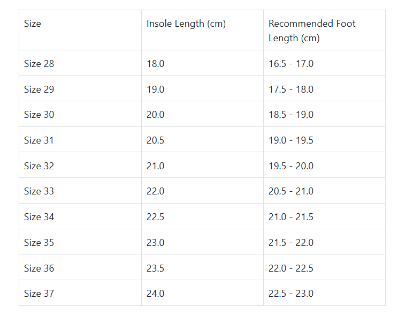Select foot length range 21.0 - 21.5
Image resolution: width=398 pixels, height=315 pixels.
click(x=291, y=217)
